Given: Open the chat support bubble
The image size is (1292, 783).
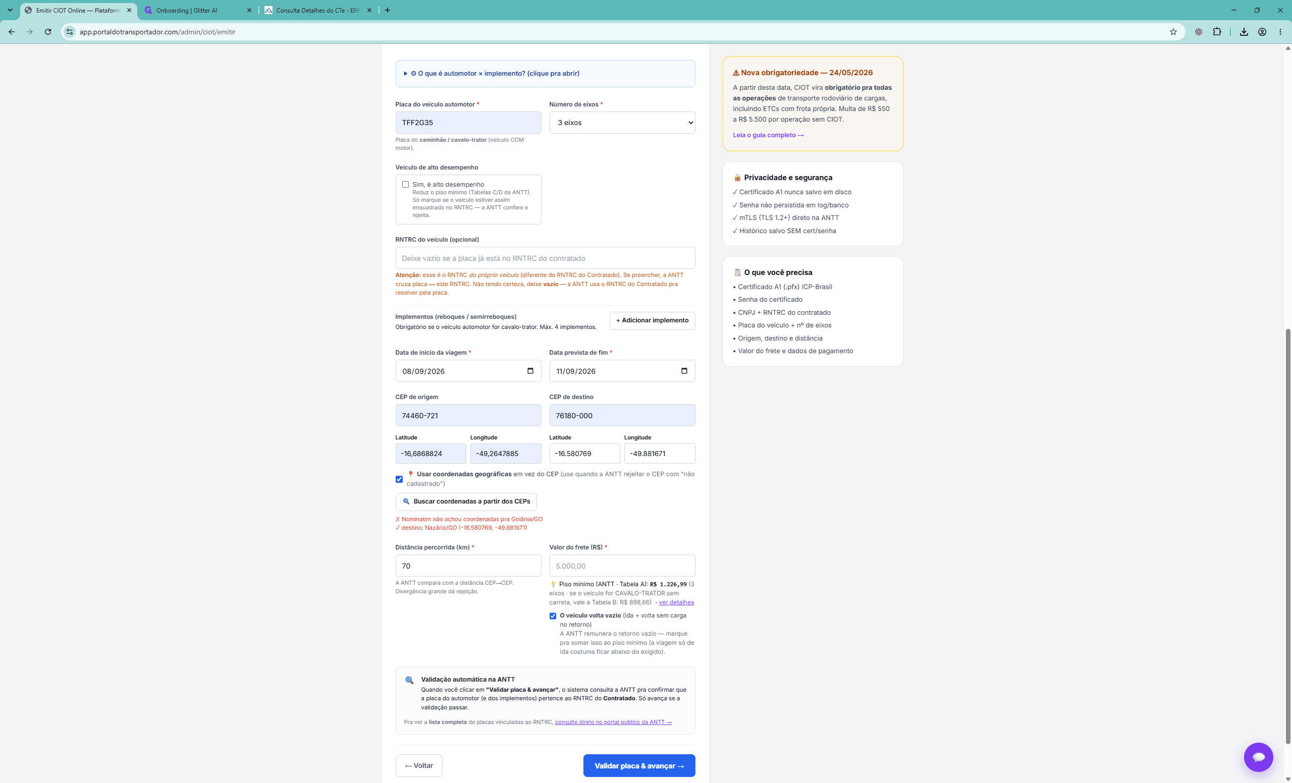Looking at the screenshot, I should coord(1258,757).
